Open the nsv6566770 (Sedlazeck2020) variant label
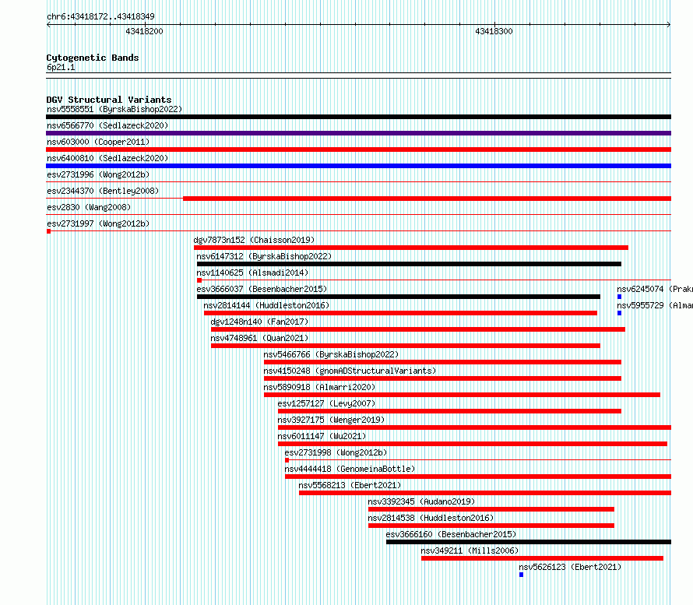The image size is (693, 605). 107,125
